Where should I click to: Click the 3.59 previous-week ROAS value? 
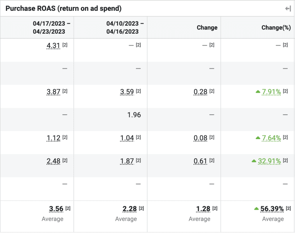pyautogui.click(x=127, y=92)
